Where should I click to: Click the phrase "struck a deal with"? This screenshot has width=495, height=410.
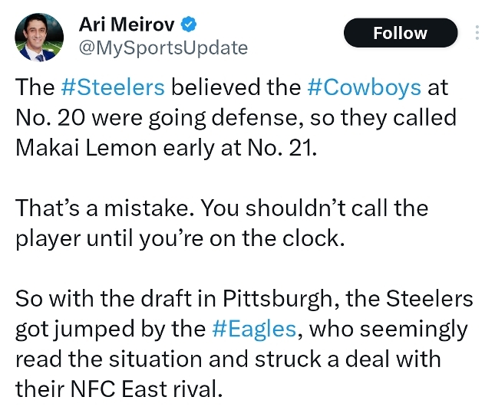(348, 359)
